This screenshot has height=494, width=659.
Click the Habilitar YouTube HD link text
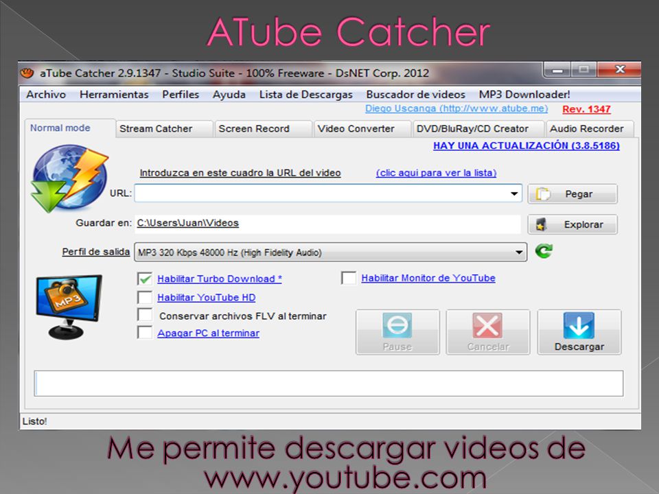(x=207, y=297)
